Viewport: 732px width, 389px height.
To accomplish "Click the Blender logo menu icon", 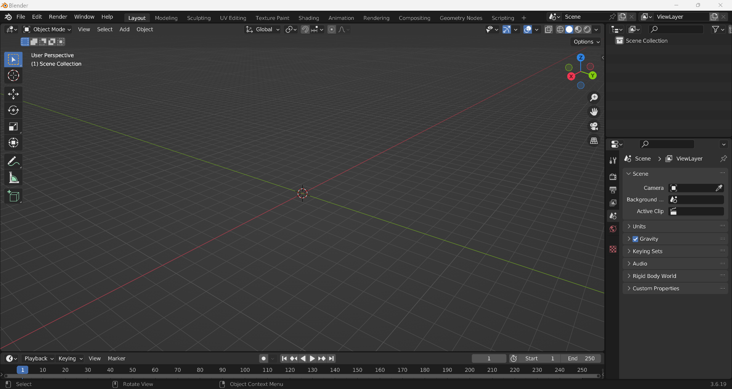I will (x=8, y=17).
